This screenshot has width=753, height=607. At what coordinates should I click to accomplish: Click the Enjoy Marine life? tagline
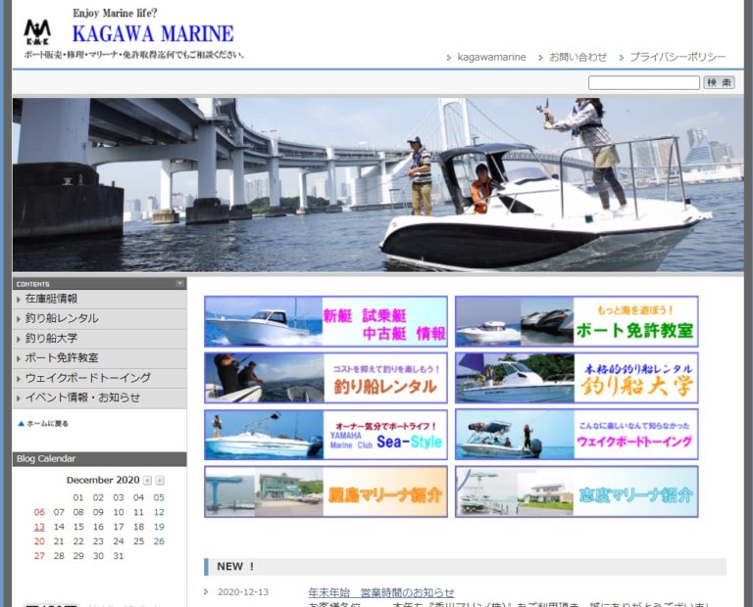click(x=115, y=13)
